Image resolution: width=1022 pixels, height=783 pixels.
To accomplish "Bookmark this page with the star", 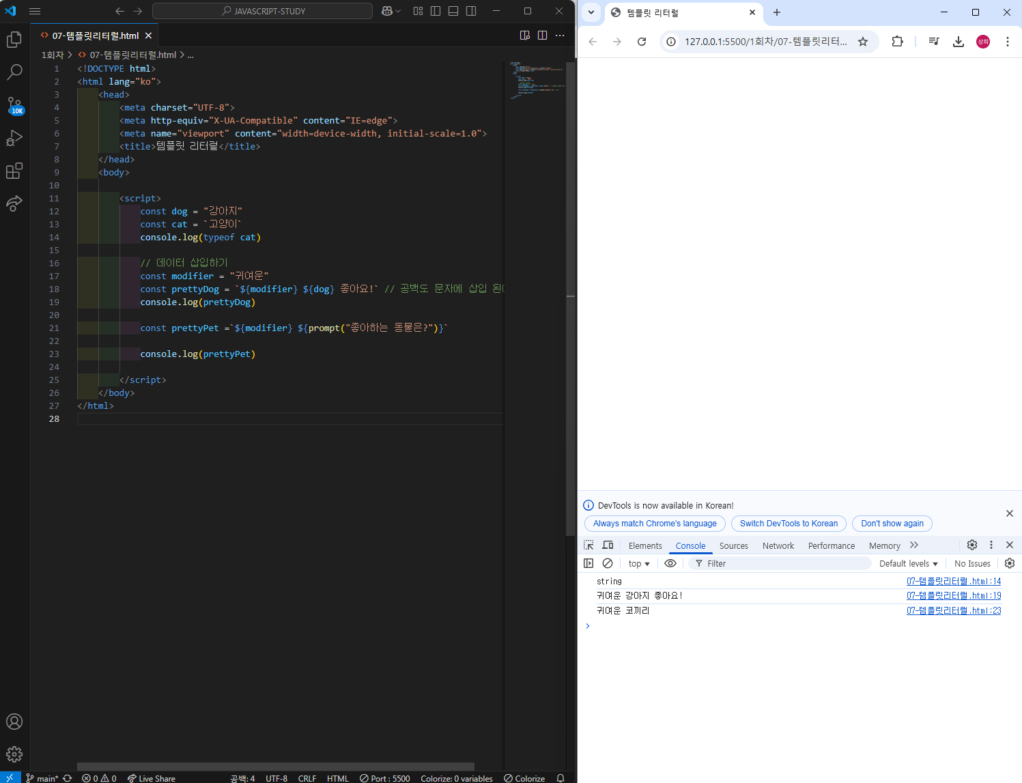I will 863,42.
